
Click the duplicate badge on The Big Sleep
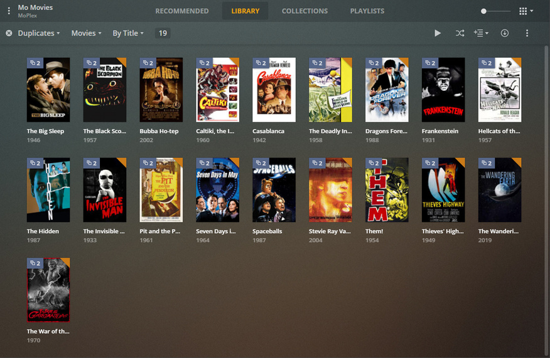35,63
